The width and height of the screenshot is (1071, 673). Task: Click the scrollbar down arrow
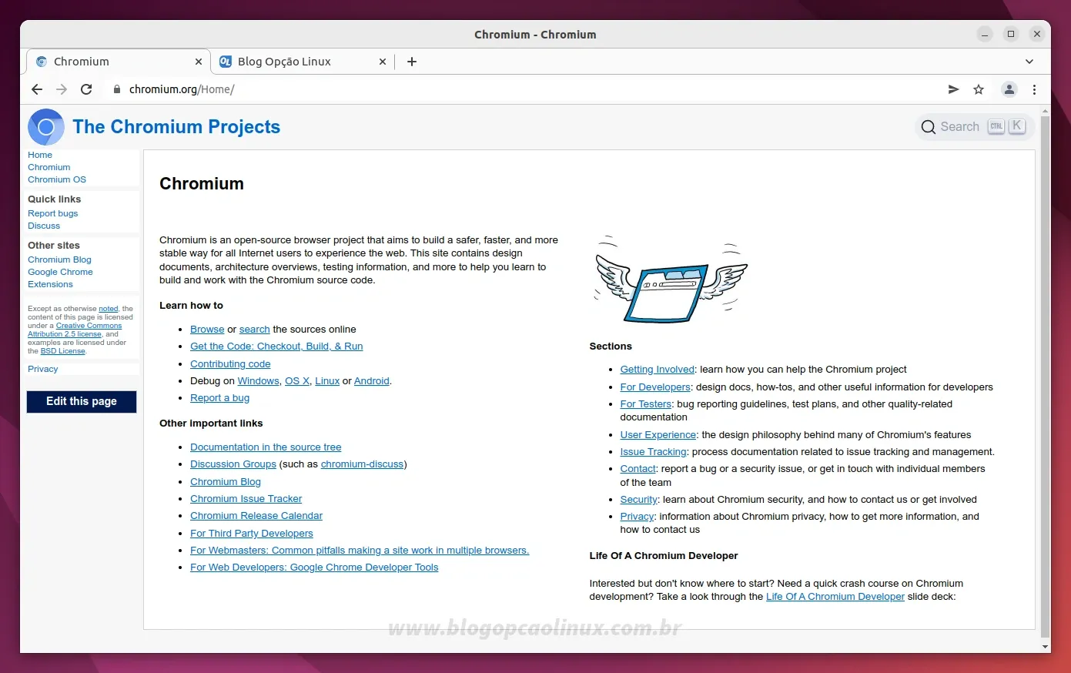(x=1045, y=648)
